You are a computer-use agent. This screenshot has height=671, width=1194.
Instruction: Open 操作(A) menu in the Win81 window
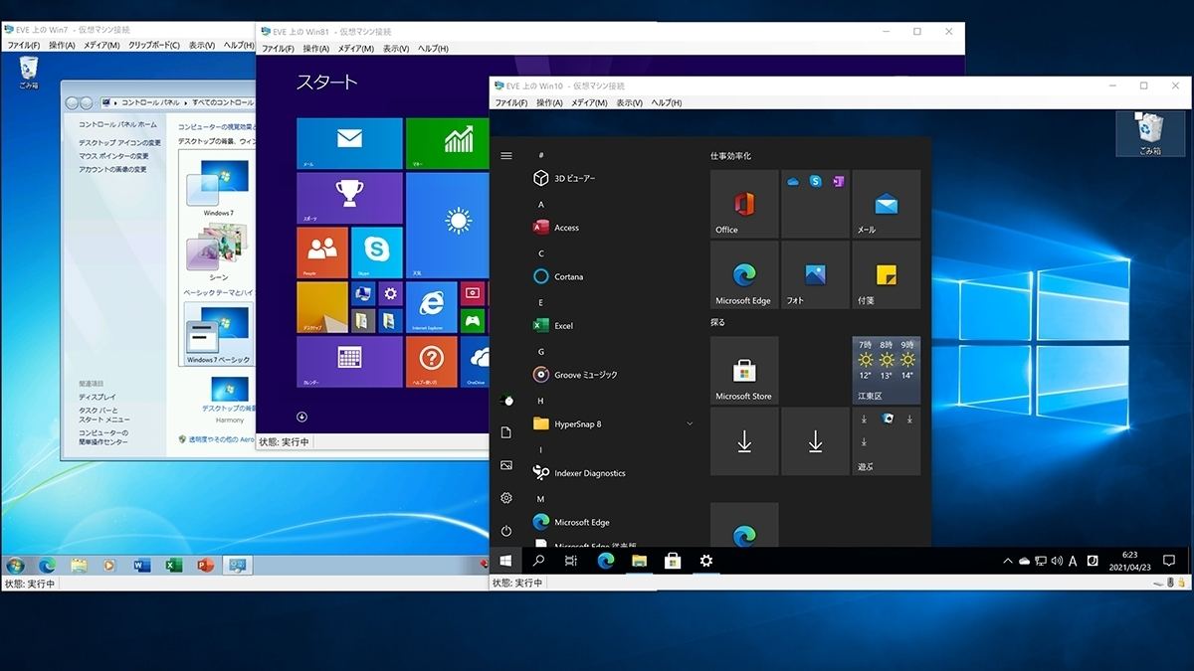[316, 49]
